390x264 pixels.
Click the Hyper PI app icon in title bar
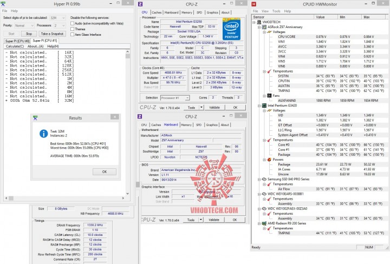pyautogui.click(x=3, y=4)
